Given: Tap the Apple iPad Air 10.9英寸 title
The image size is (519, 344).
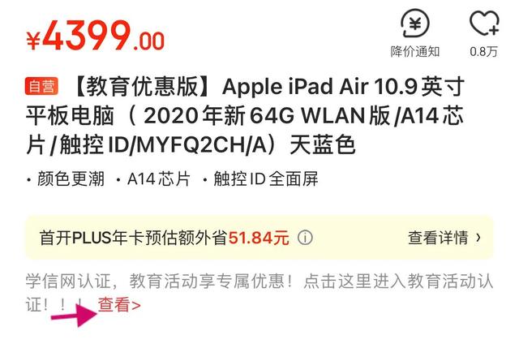Looking at the screenshot, I should tap(343, 87).
